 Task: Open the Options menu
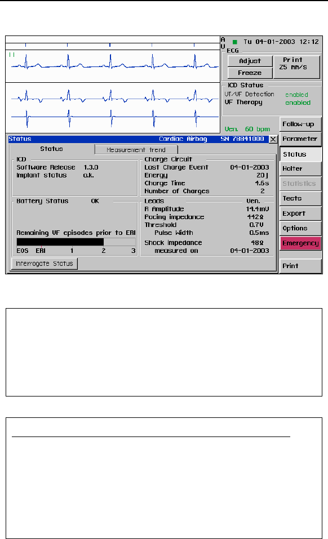click(300, 228)
